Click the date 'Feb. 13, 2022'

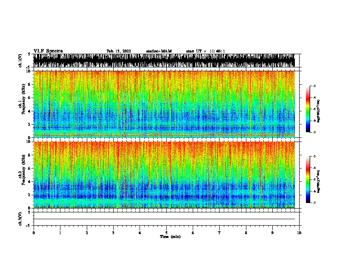point(119,51)
